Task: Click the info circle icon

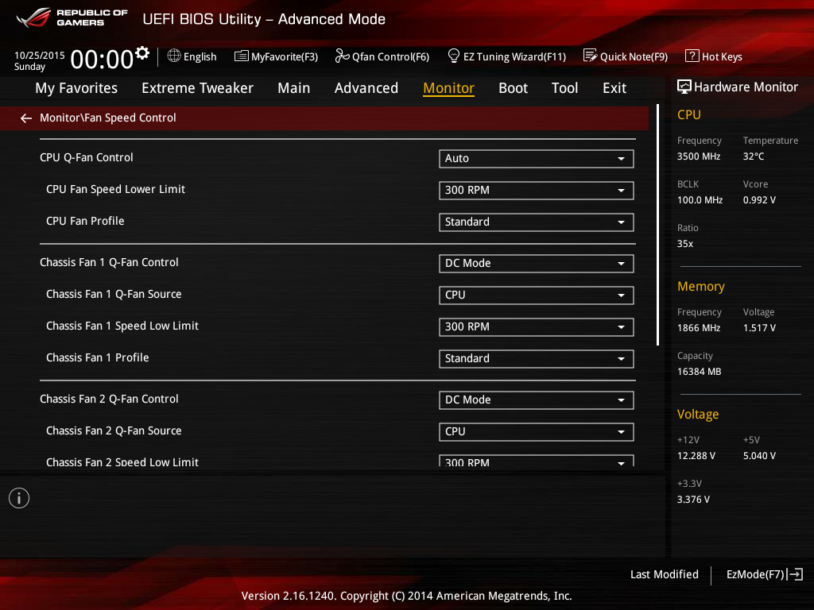Action: pyautogui.click(x=19, y=498)
